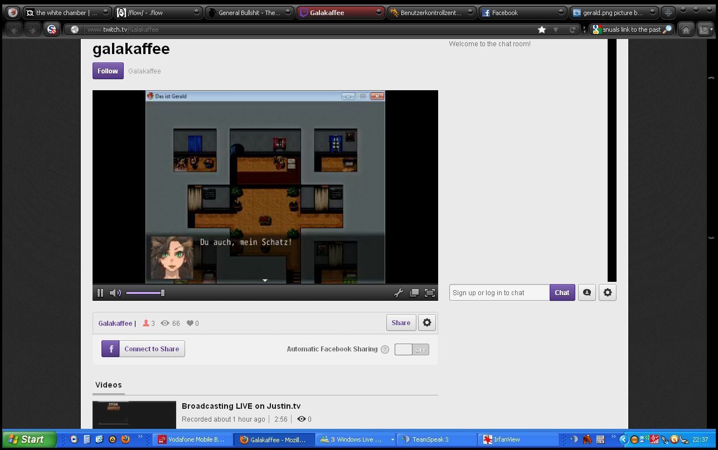
Task: Click the Share button under the player
Action: point(401,322)
